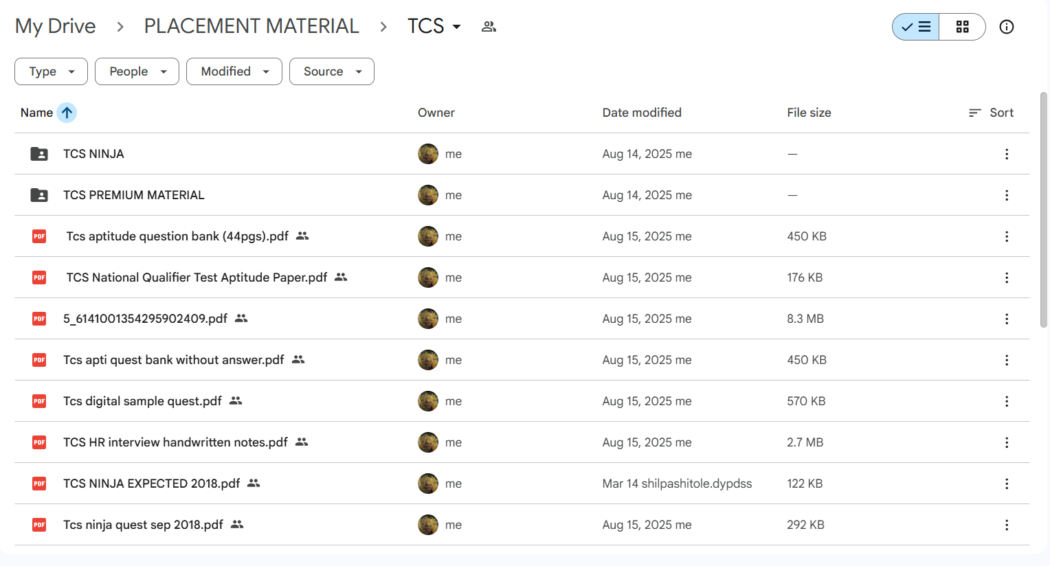Select the TCS NINJA folder name

click(93, 154)
